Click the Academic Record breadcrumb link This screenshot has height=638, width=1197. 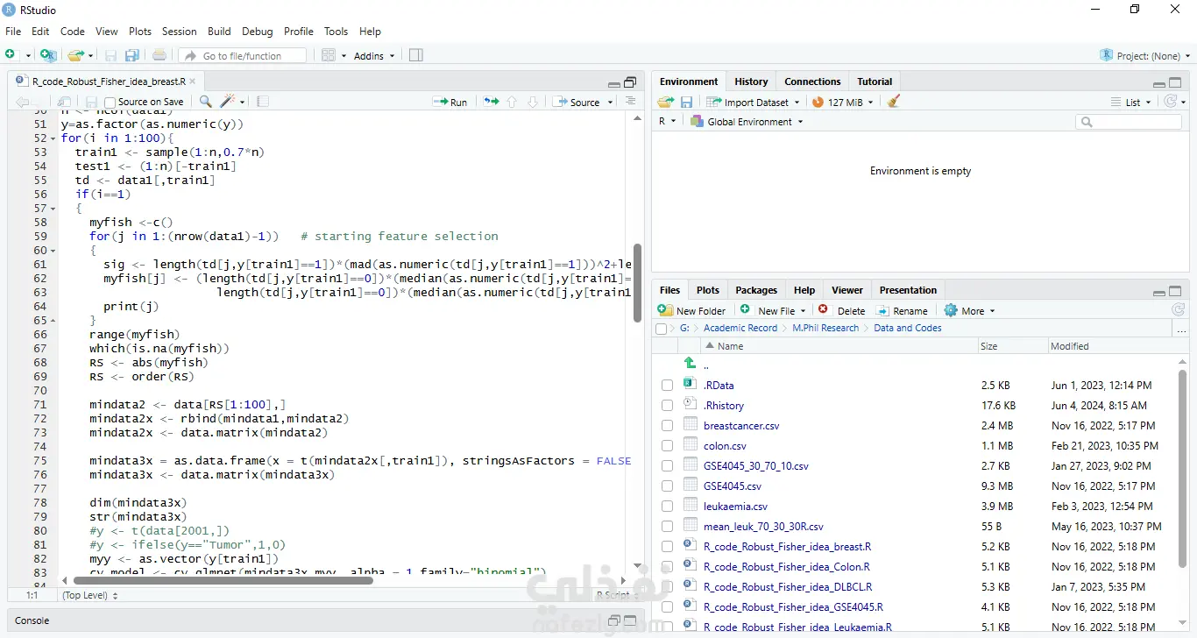pyautogui.click(x=740, y=328)
